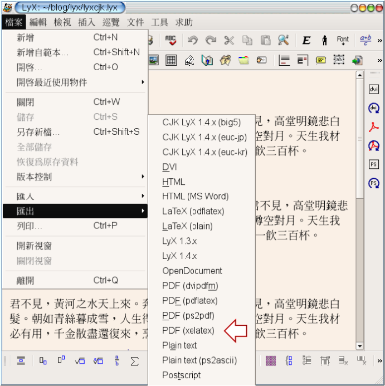Insert a table using the grid icon
This screenshot has height=386, width=385.
click(171, 60)
